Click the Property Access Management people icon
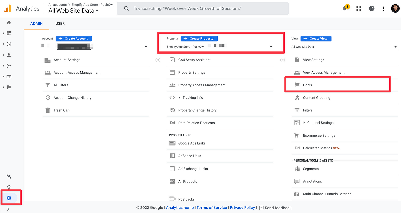Image resolution: width=401 pixels, height=213 pixels. [x=172, y=85]
